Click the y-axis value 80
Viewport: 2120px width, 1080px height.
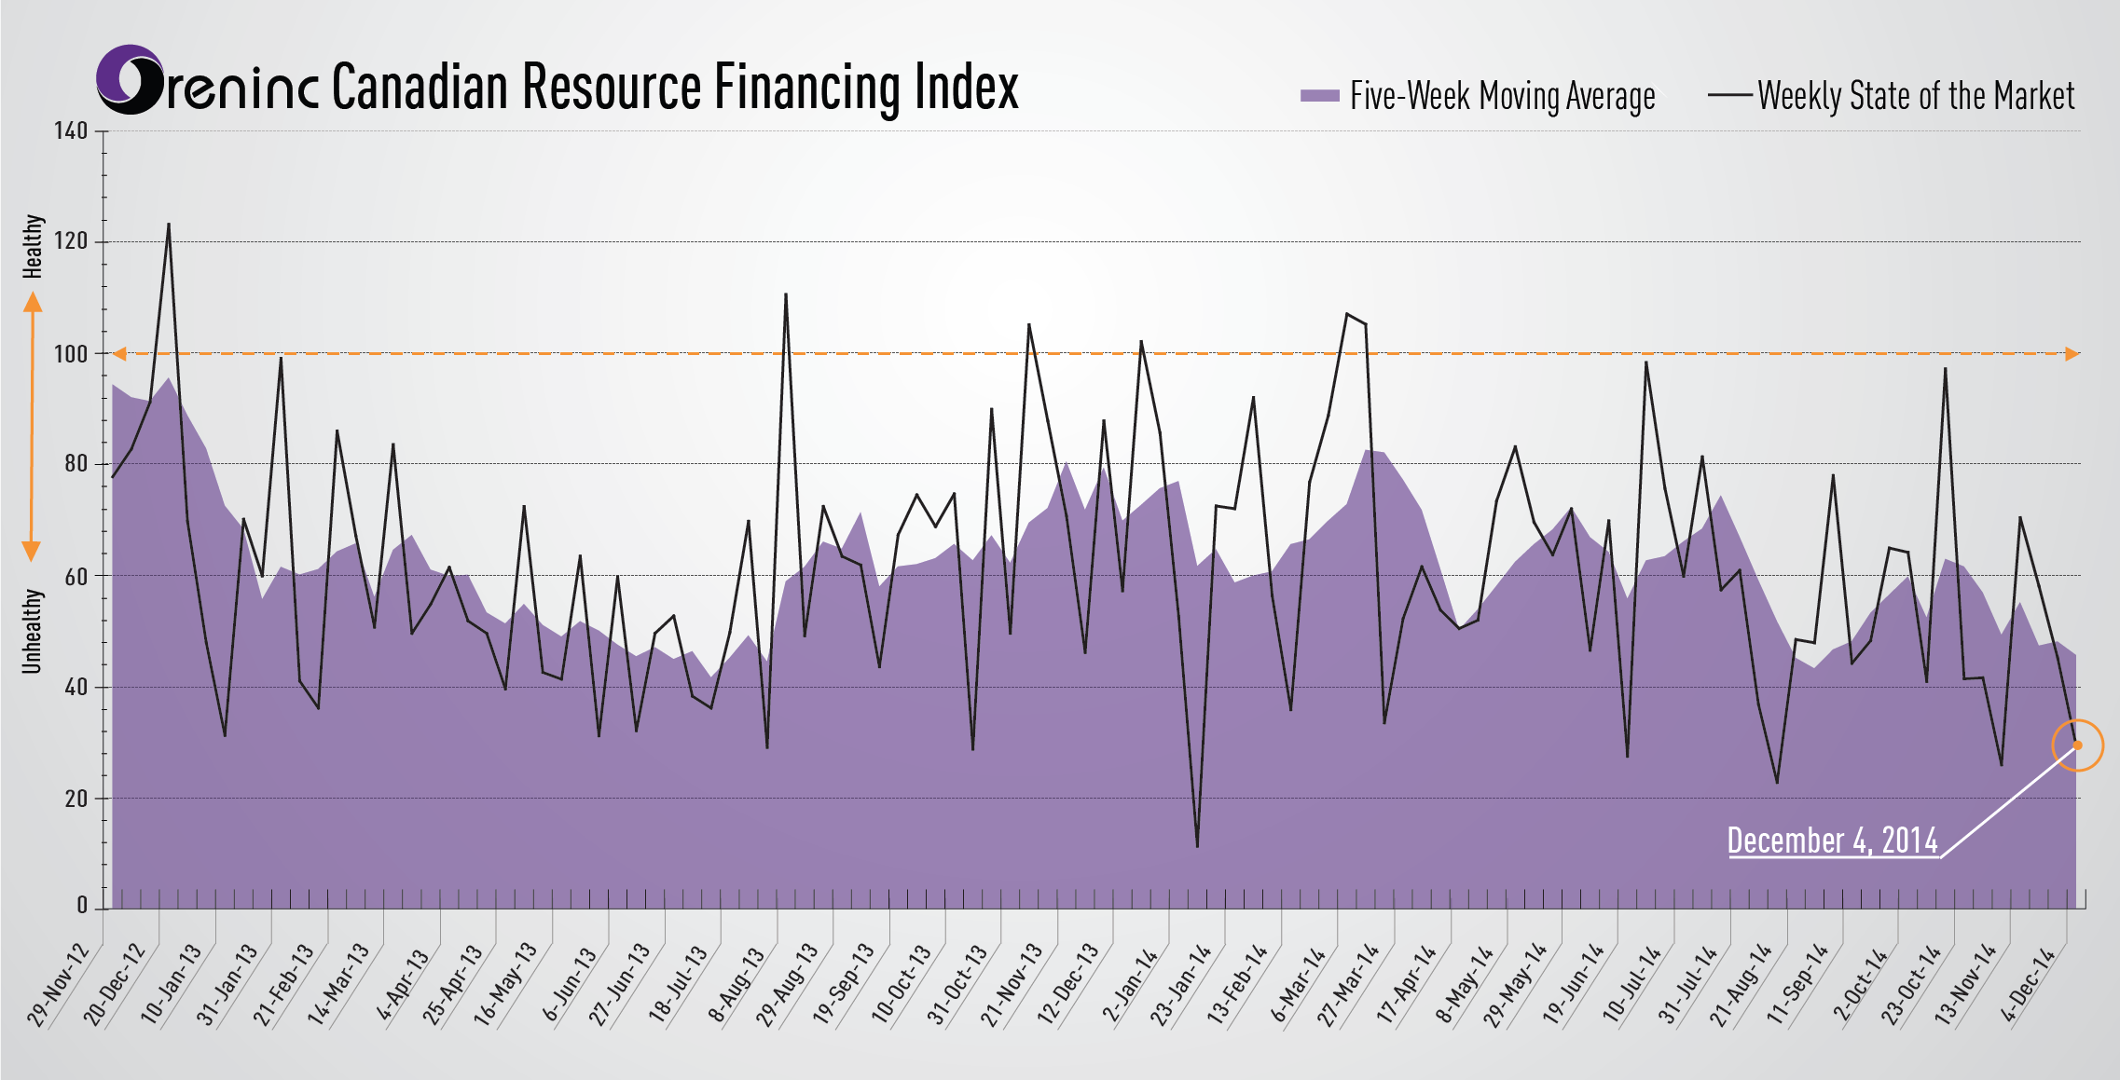76,463
